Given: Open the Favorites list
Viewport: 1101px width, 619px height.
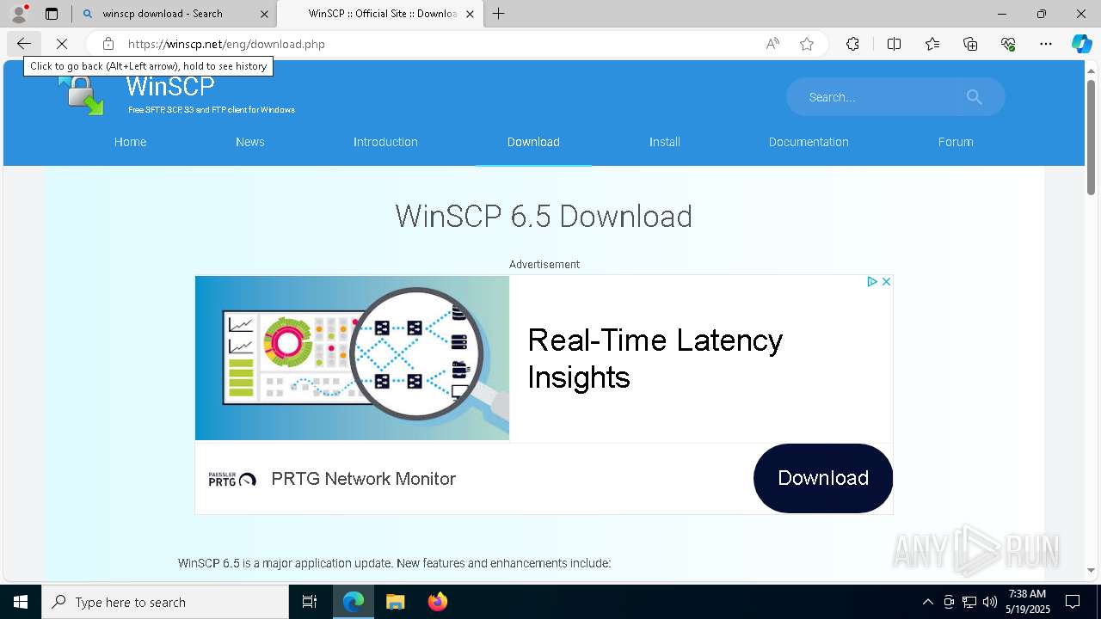Looking at the screenshot, I should [x=932, y=44].
